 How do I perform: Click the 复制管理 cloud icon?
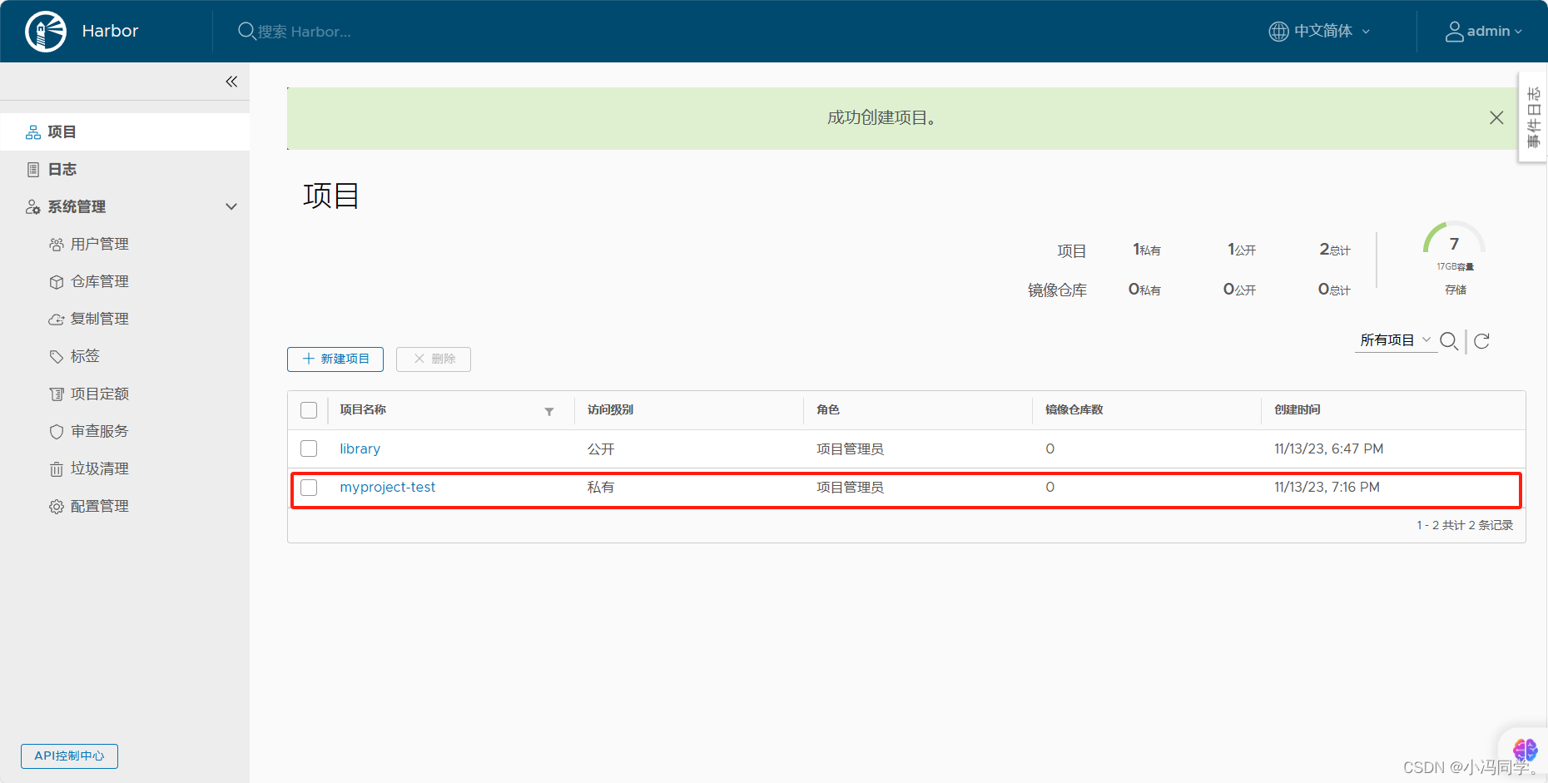click(x=57, y=320)
